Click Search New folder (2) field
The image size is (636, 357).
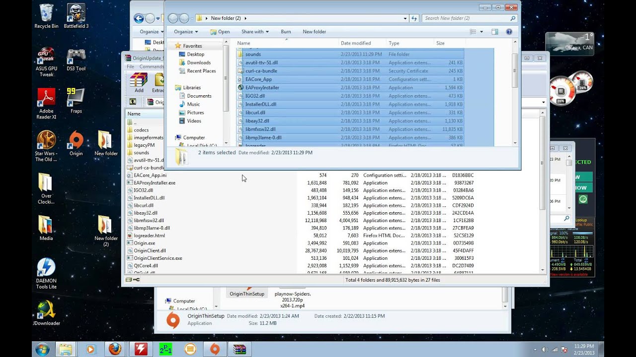[470, 18]
